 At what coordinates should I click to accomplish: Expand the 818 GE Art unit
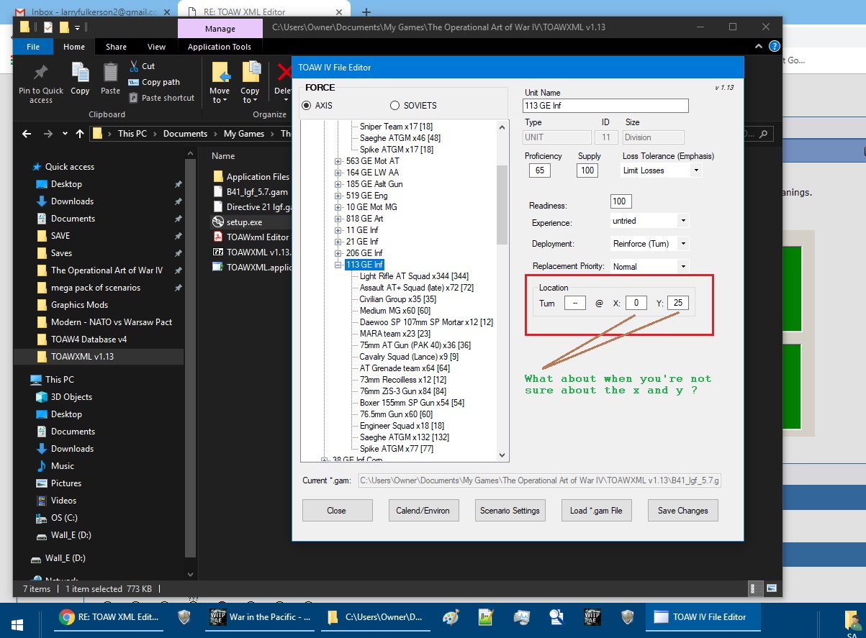click(x=338, y=219)
